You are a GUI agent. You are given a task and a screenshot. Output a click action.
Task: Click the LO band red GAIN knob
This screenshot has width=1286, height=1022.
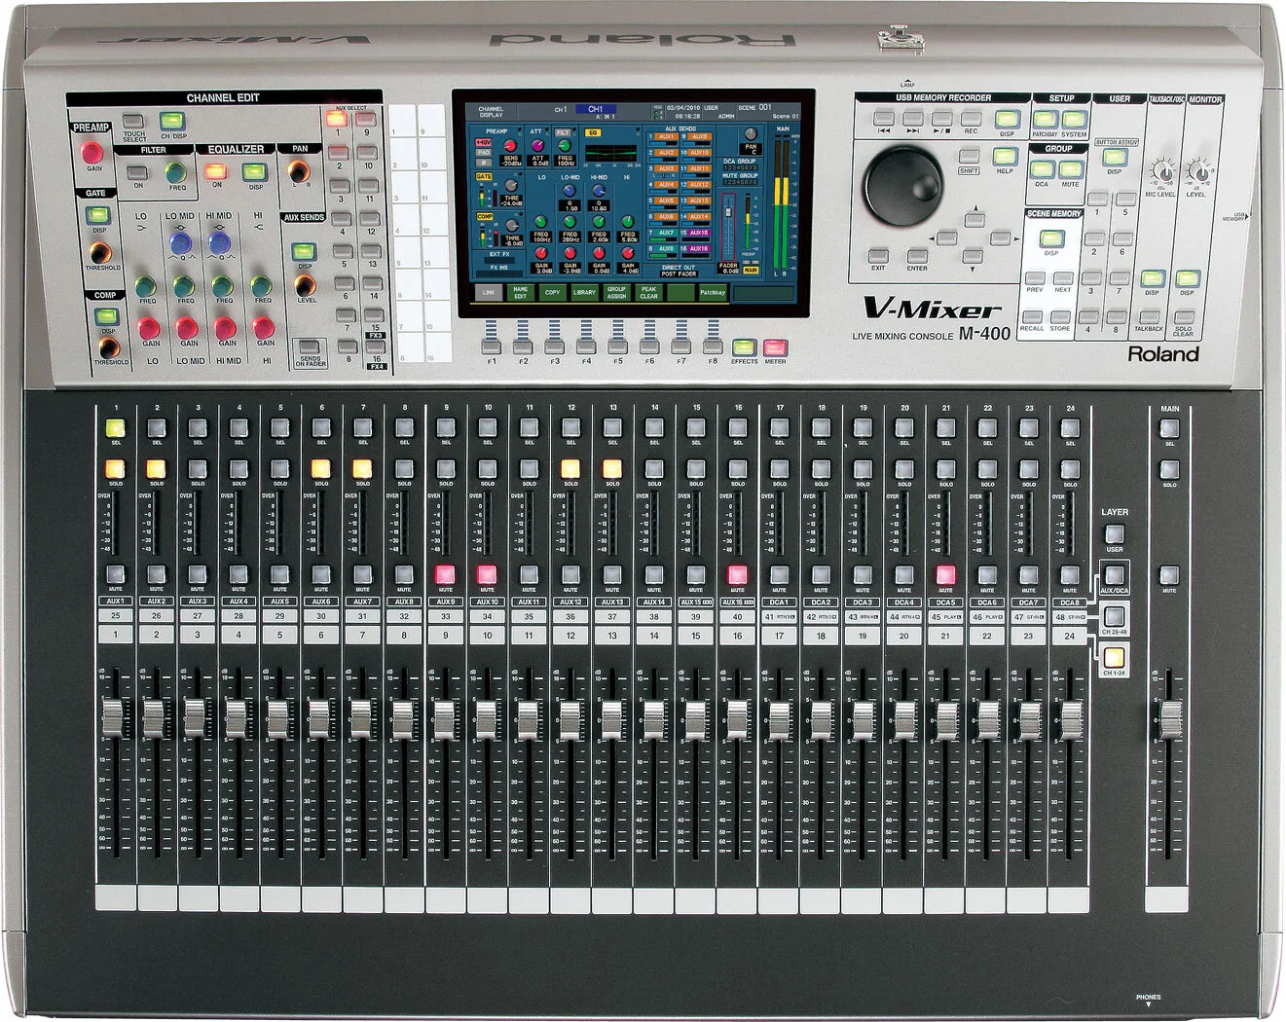[x=149, y=328]
